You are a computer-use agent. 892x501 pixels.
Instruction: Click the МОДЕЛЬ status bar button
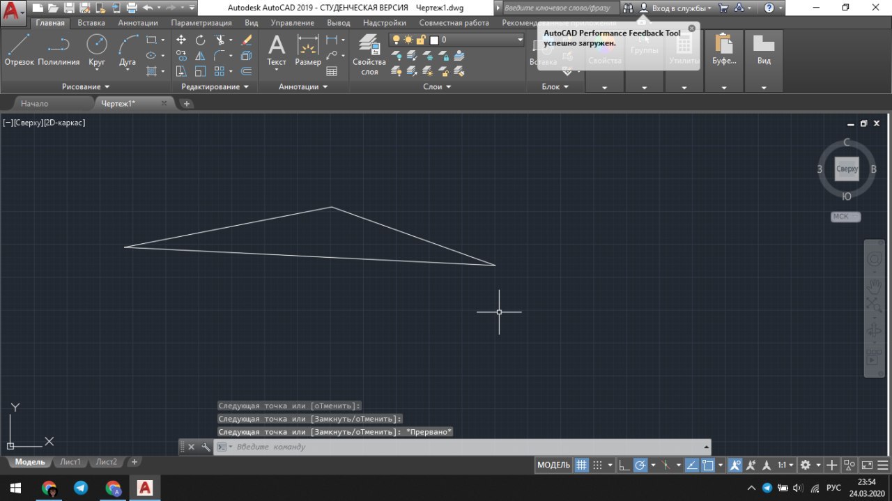(554, 465)
